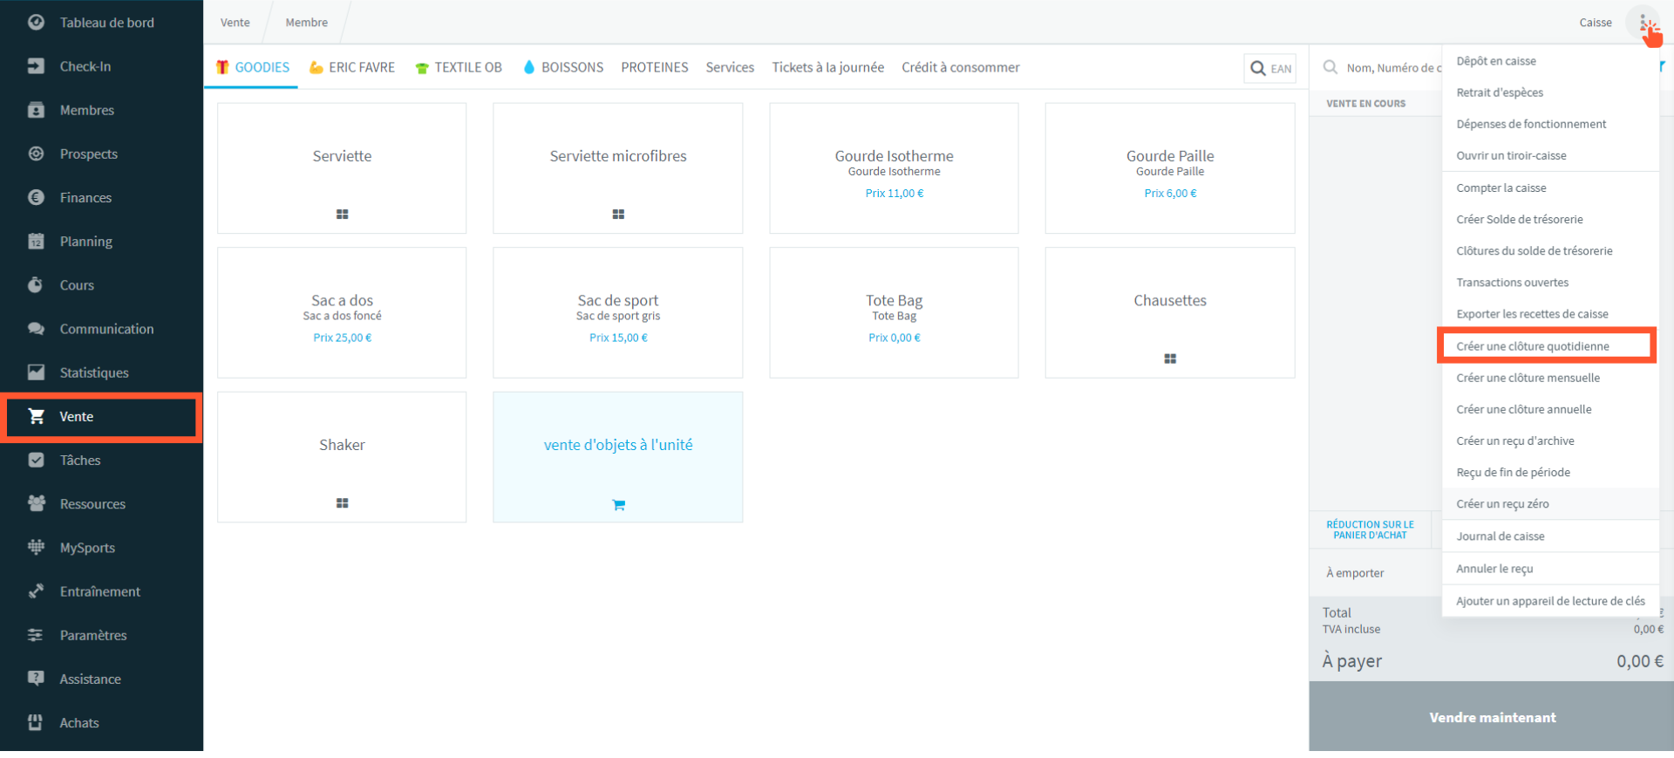Open Tableau de bord dashboard icon
The height and width of the screenshot is (758, 1674).
[36, 22]
